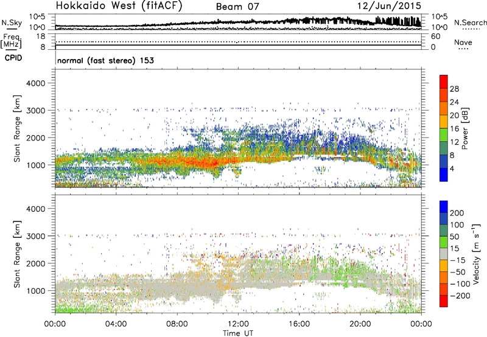Click the Slant Range label of the velocity panel
Screen dimensions: 487x337
coord(17,254)
